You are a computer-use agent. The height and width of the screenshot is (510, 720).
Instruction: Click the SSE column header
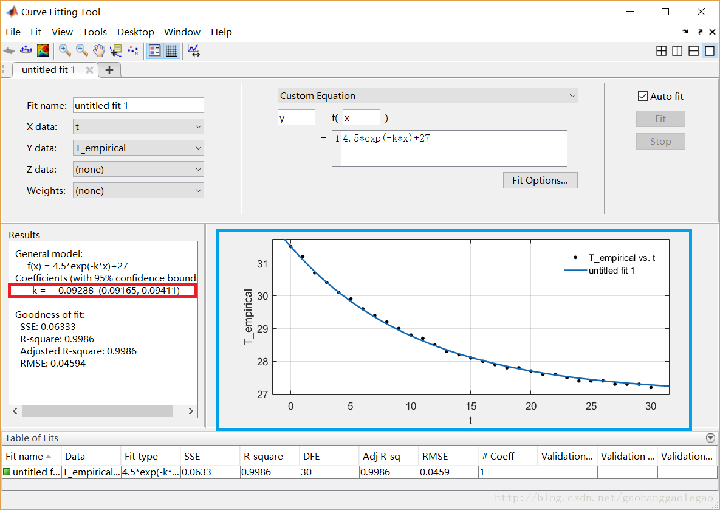pos(210,457)
